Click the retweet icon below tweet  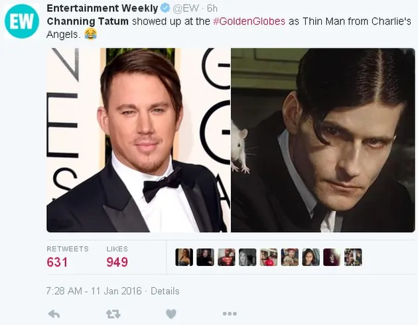click(113, 314)
